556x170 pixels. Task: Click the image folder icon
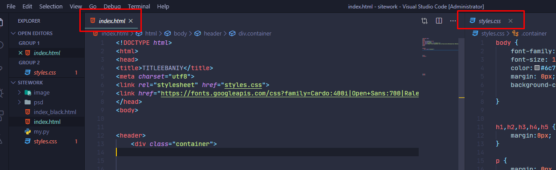click(28, 92)
